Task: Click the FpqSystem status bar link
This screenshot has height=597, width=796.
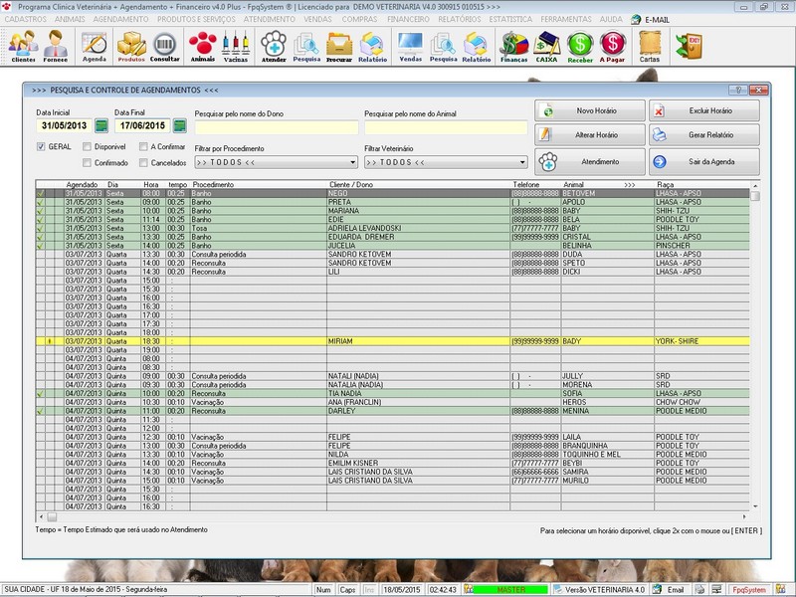Action: pos(749,589)
